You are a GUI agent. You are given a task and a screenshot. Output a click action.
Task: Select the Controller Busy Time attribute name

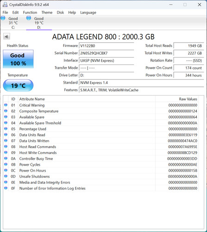(36, 159)
